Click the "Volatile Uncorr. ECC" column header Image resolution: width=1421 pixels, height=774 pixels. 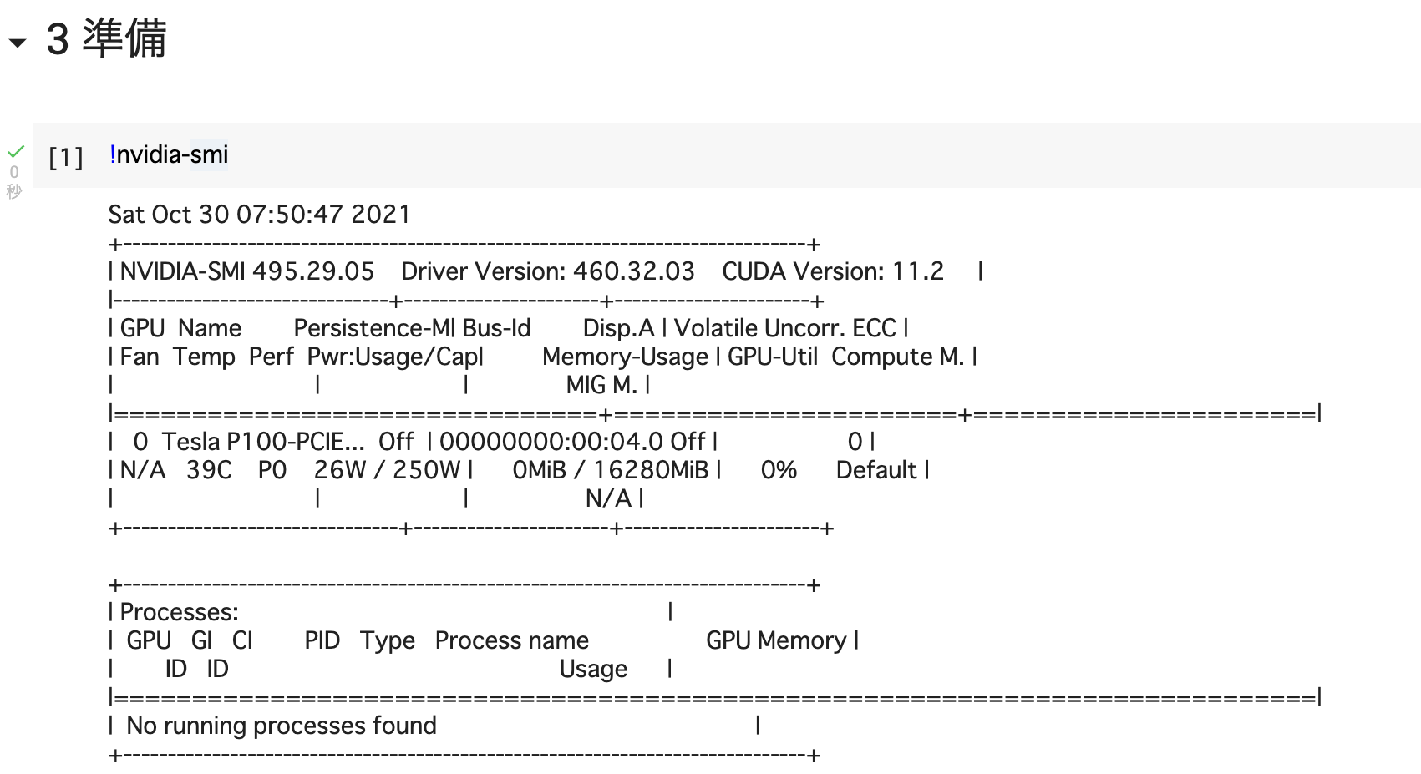click(x=784, y=328)
